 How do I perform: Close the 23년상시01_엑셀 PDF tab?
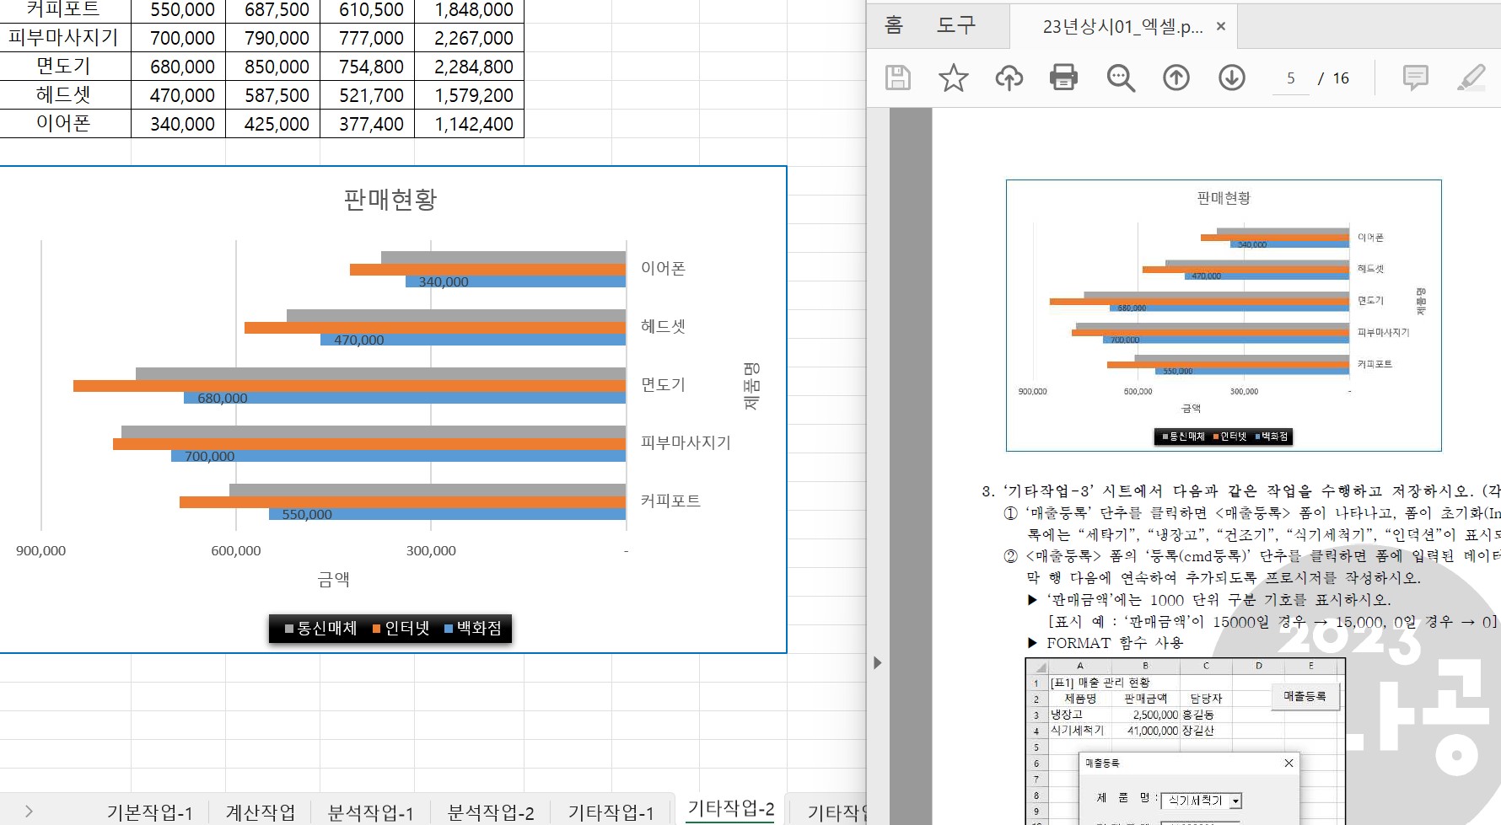coord(1220,26)
